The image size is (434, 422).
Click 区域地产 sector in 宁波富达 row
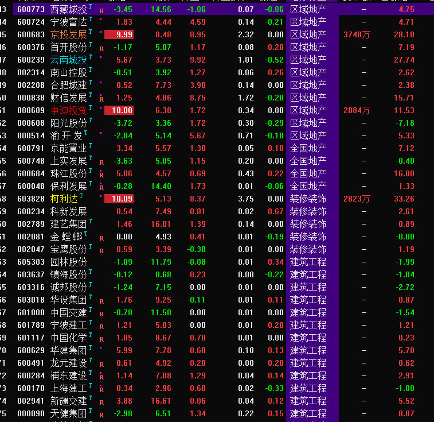click(x=308, y=22)
